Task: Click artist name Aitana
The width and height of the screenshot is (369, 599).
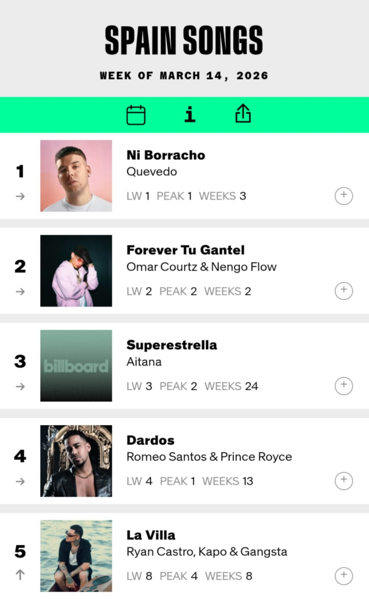Action: tap(144, 362)
